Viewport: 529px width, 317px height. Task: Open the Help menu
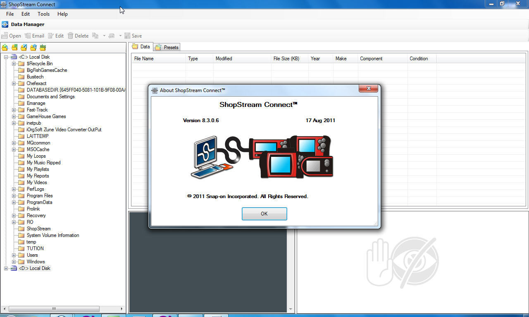point(62,14)
